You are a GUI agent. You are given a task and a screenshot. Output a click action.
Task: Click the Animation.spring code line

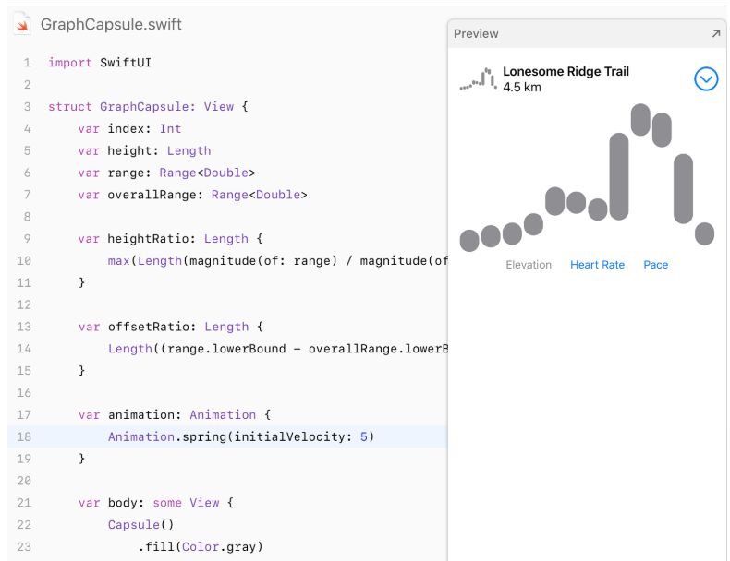pos(240,436)
